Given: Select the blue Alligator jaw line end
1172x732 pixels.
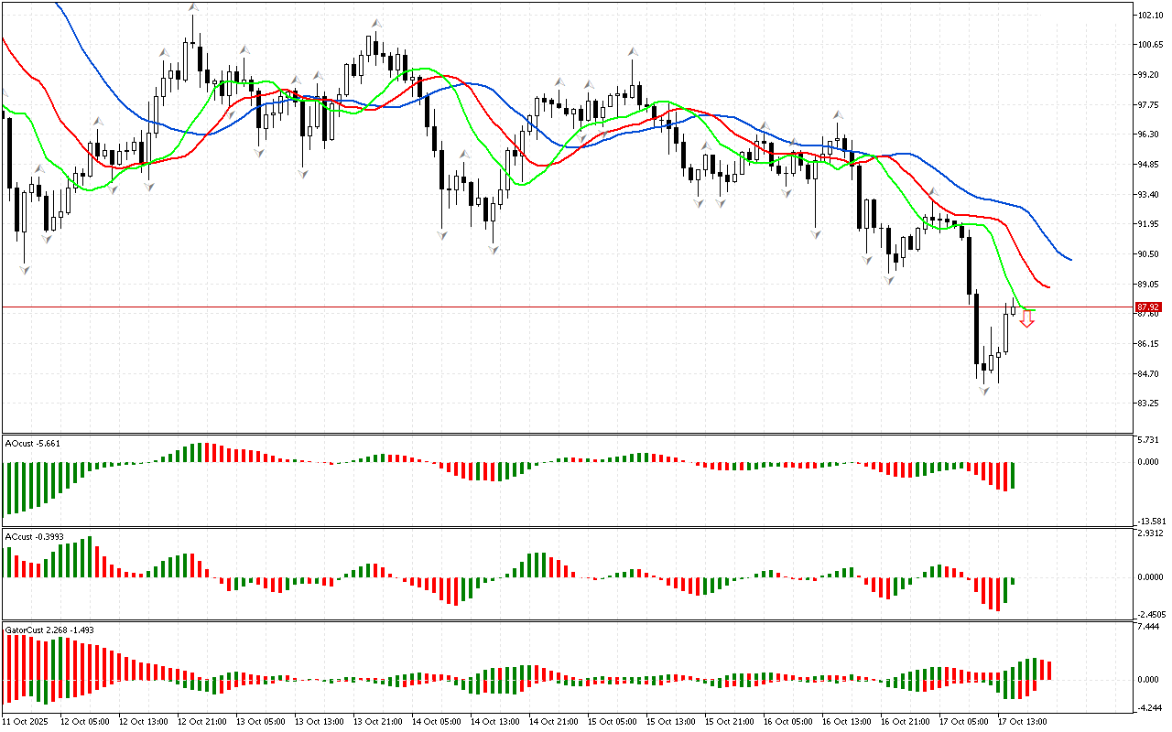Looking at the screenshot, I should tap(1069, 259).
